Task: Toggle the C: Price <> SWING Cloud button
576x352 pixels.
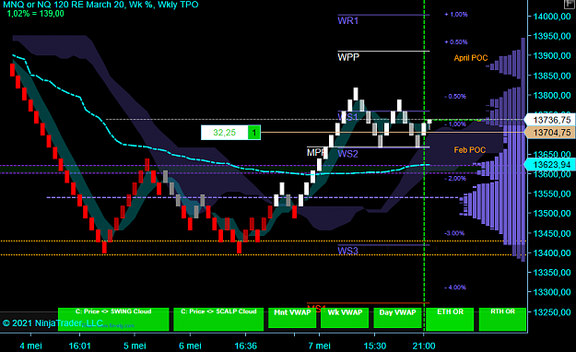Action: coord(113,320)
